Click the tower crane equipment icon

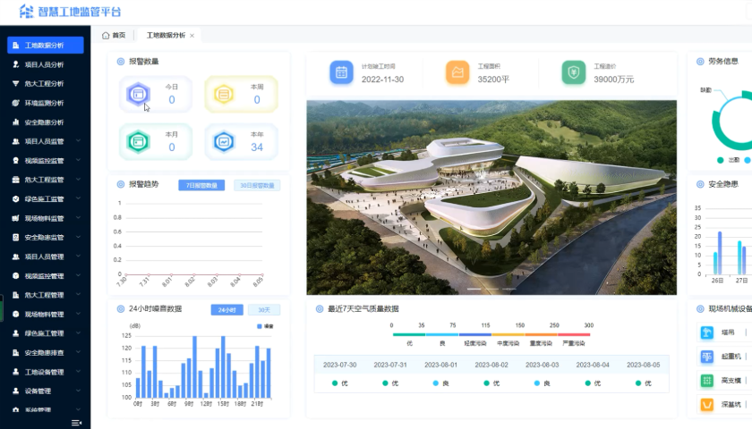pyautogui.click(x=707, y=332)
